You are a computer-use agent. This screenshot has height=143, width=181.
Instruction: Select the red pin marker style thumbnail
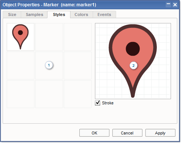[20, 37]
